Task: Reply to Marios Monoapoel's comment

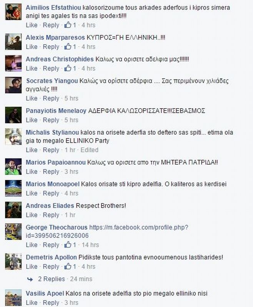Action: (51, 193)
